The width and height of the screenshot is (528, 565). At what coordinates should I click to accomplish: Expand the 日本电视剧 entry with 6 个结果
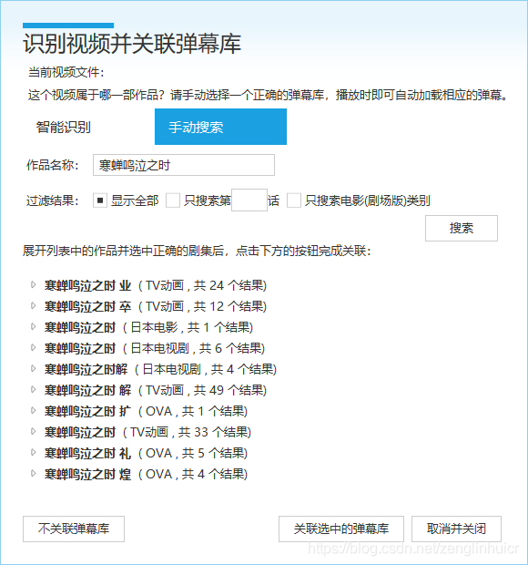(33, 348)
